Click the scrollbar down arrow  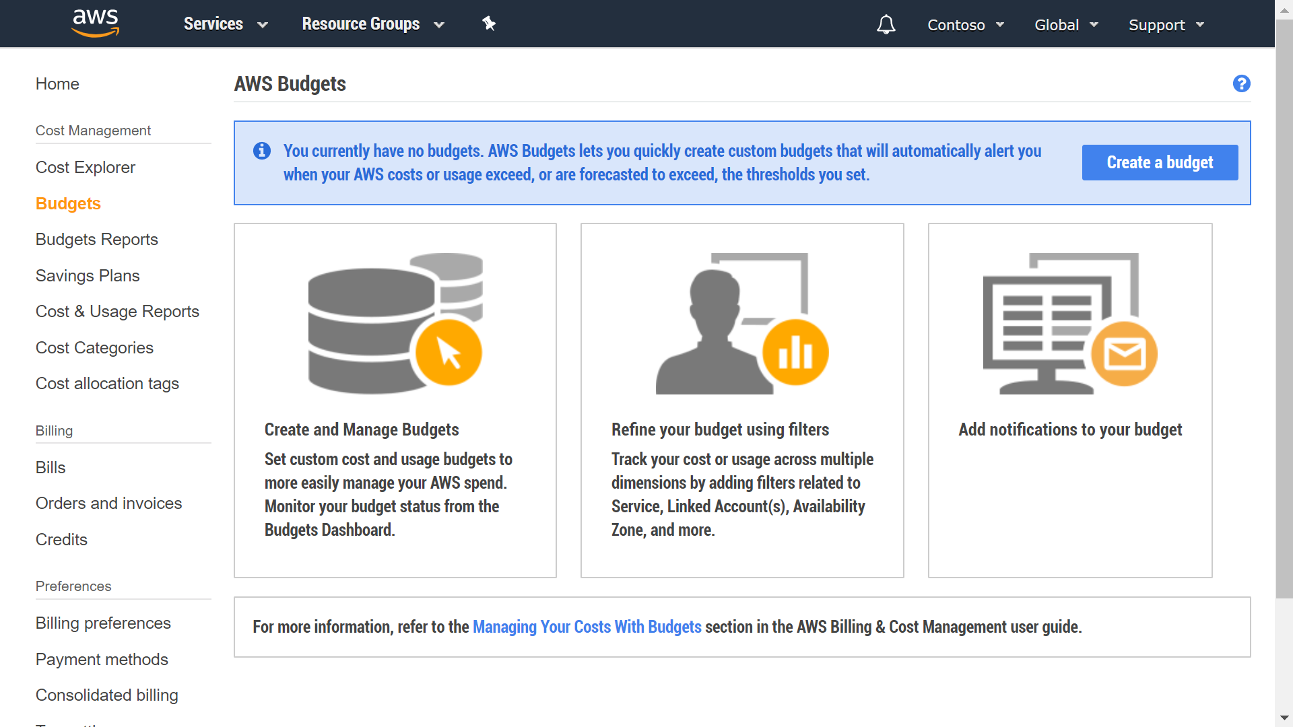[x=1285, y=718]
